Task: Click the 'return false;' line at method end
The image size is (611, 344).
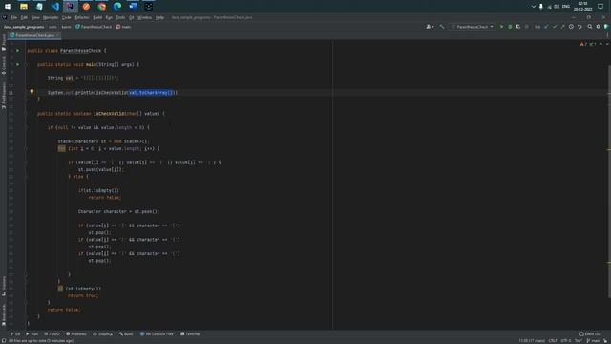Action: coord(64,310)
